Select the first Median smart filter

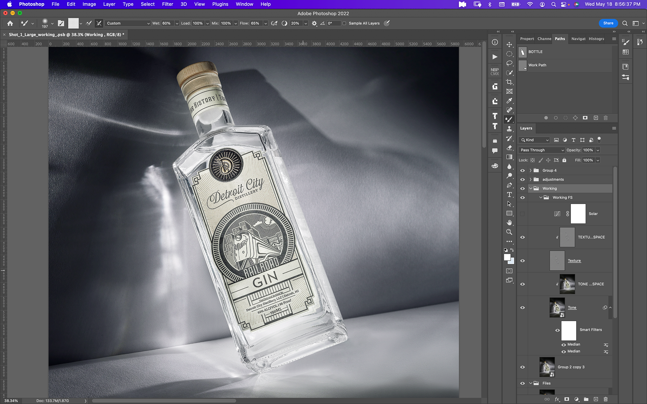pyautogui.click(x=574, y=344)
